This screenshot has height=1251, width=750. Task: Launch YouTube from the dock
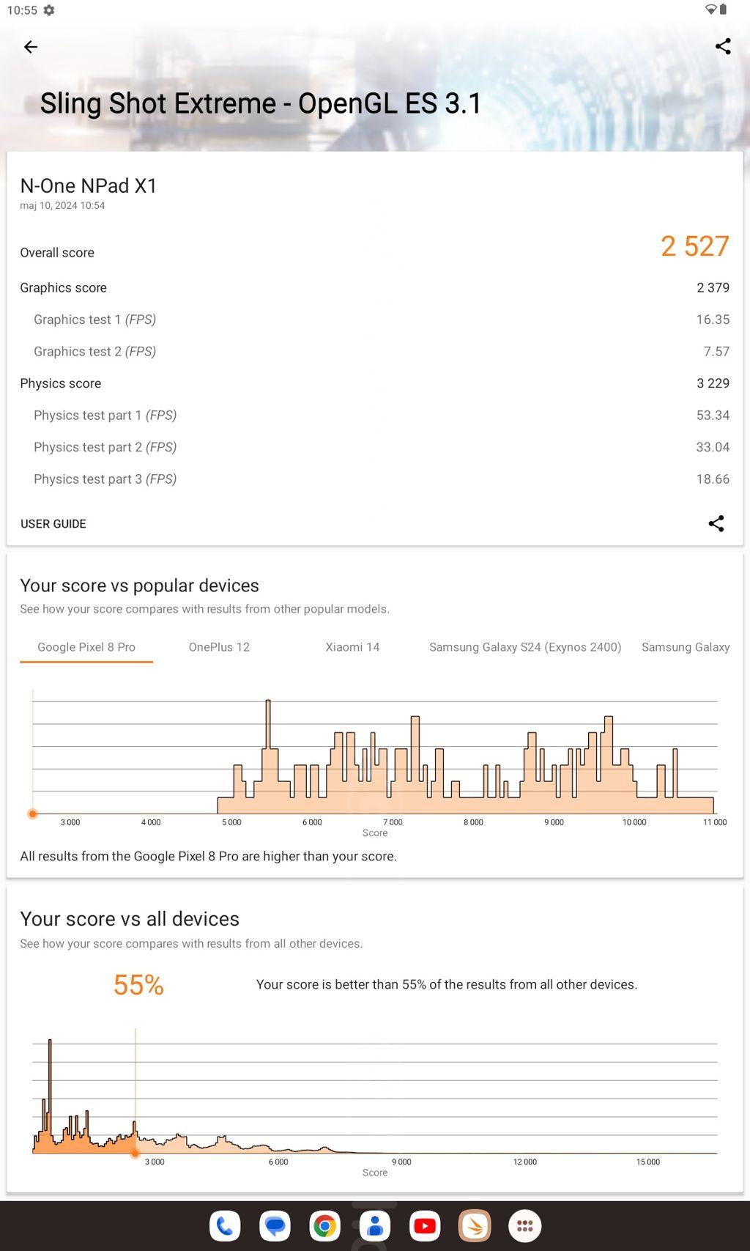click(425, 1225)
